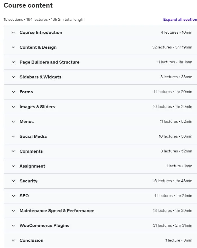Select the SEO section title

coord(24,196)
